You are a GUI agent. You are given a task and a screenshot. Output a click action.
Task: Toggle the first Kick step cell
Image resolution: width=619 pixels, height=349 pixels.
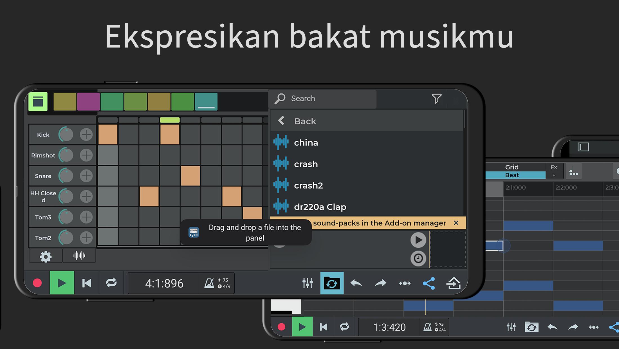[x=108, y=135]
